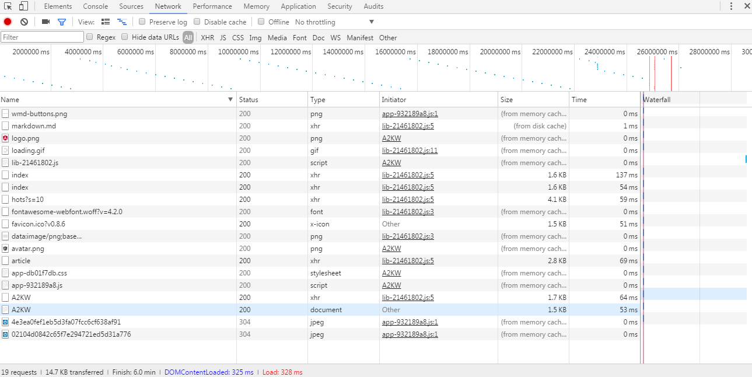
Task: Sort by the Size column header
Action: (x=534, y=100)
